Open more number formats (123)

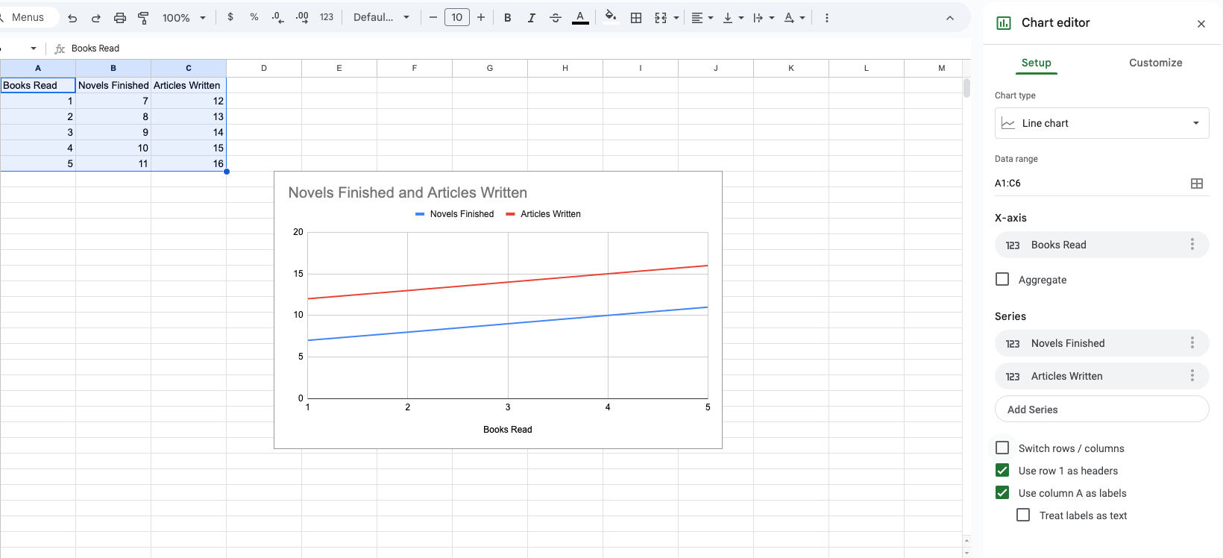(327, 17)
